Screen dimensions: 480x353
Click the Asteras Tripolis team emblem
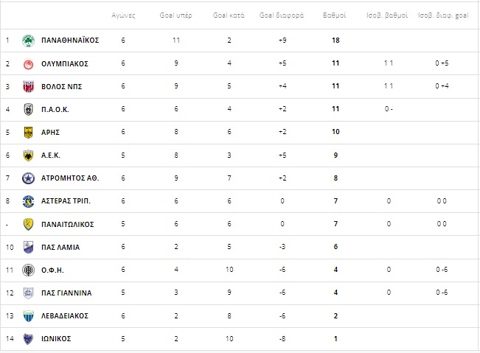[x=29, y=201]
